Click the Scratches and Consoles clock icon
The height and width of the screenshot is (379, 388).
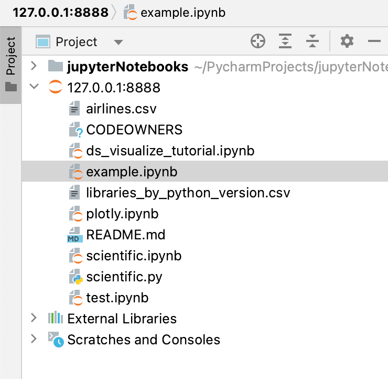point(56,339)
